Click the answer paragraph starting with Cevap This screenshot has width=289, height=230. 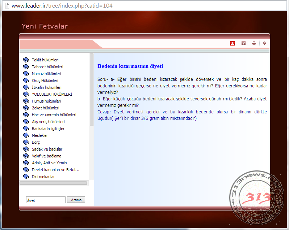(182, 115)
